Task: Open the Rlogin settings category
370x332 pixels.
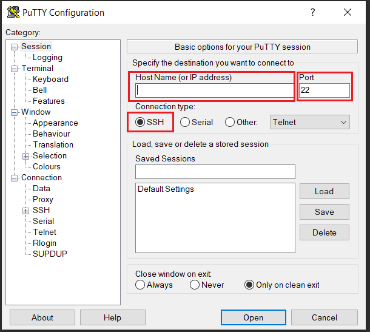Action: coord(45,243)
